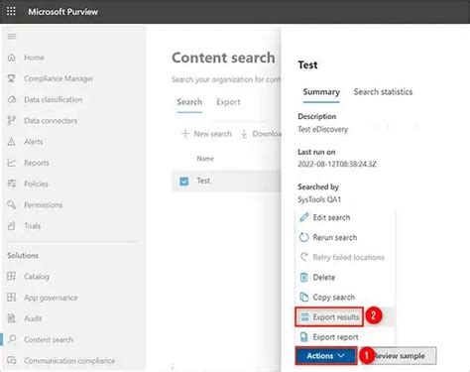Click the Export report document icon
This screenshot has height=372, width=470.
(303, 337)
